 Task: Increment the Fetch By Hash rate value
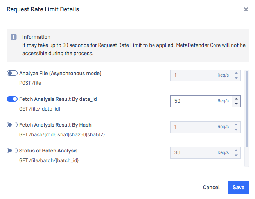click(236, 125)
